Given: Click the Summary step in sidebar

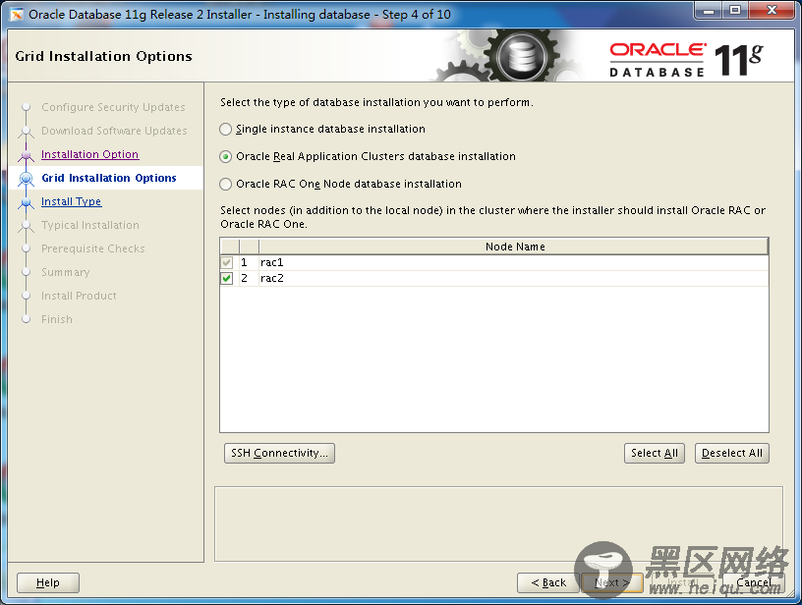Looking at the screenshot, I should click(x=66, y=272).
